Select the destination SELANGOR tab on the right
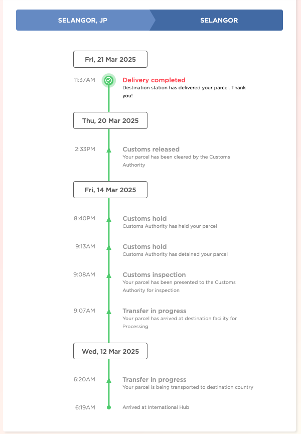 pyautogui.click(x=219, y=21)
